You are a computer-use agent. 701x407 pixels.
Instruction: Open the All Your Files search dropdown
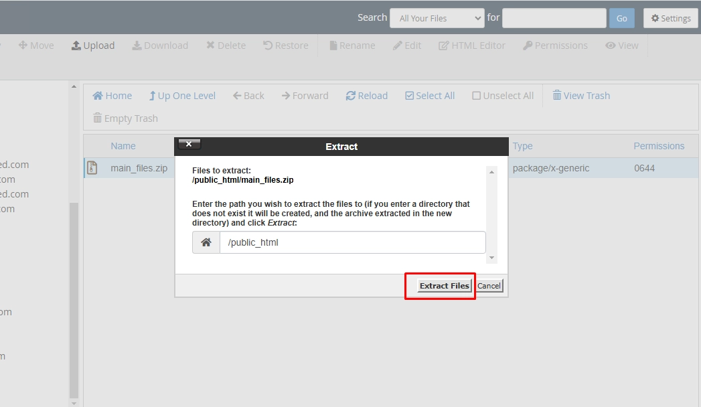(x=437, y=18)
